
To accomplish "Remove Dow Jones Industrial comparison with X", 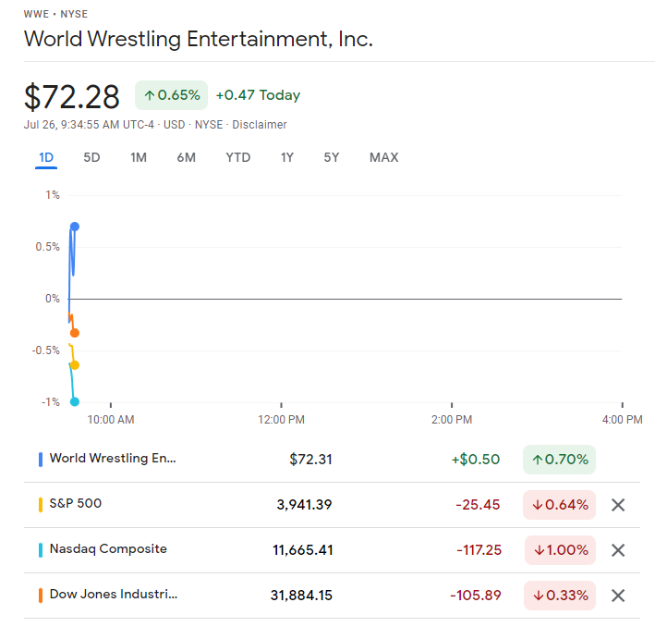I will [618, 596].
